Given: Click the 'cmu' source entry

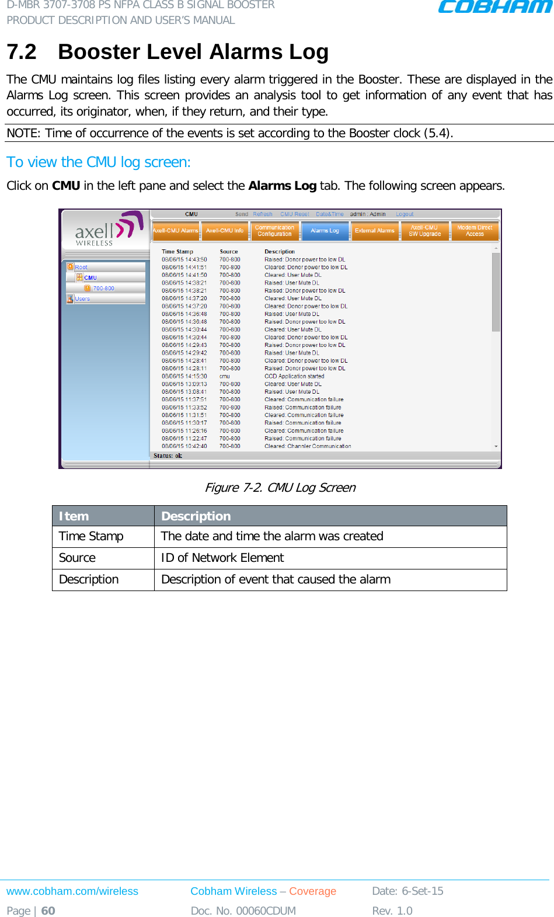Looking at the screenshot, I should coord(225,376).
